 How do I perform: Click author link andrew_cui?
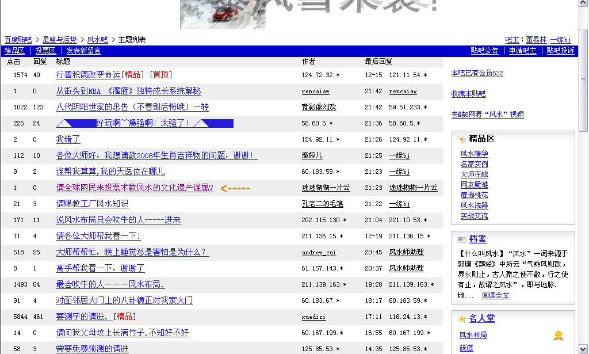(319, 253)
